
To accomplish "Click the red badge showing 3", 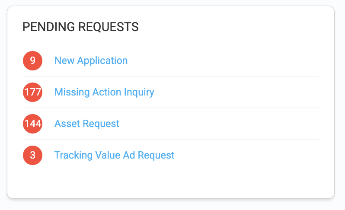I will [32, 155].
